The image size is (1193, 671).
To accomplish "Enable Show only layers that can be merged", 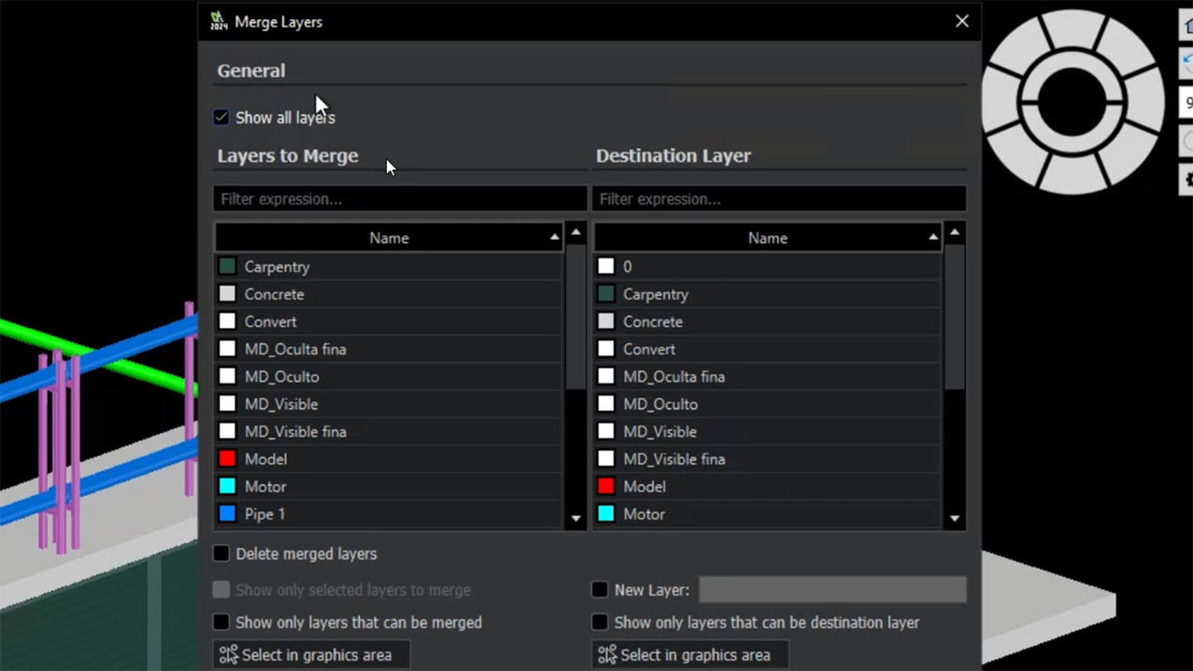I will (x=221, y=622).
